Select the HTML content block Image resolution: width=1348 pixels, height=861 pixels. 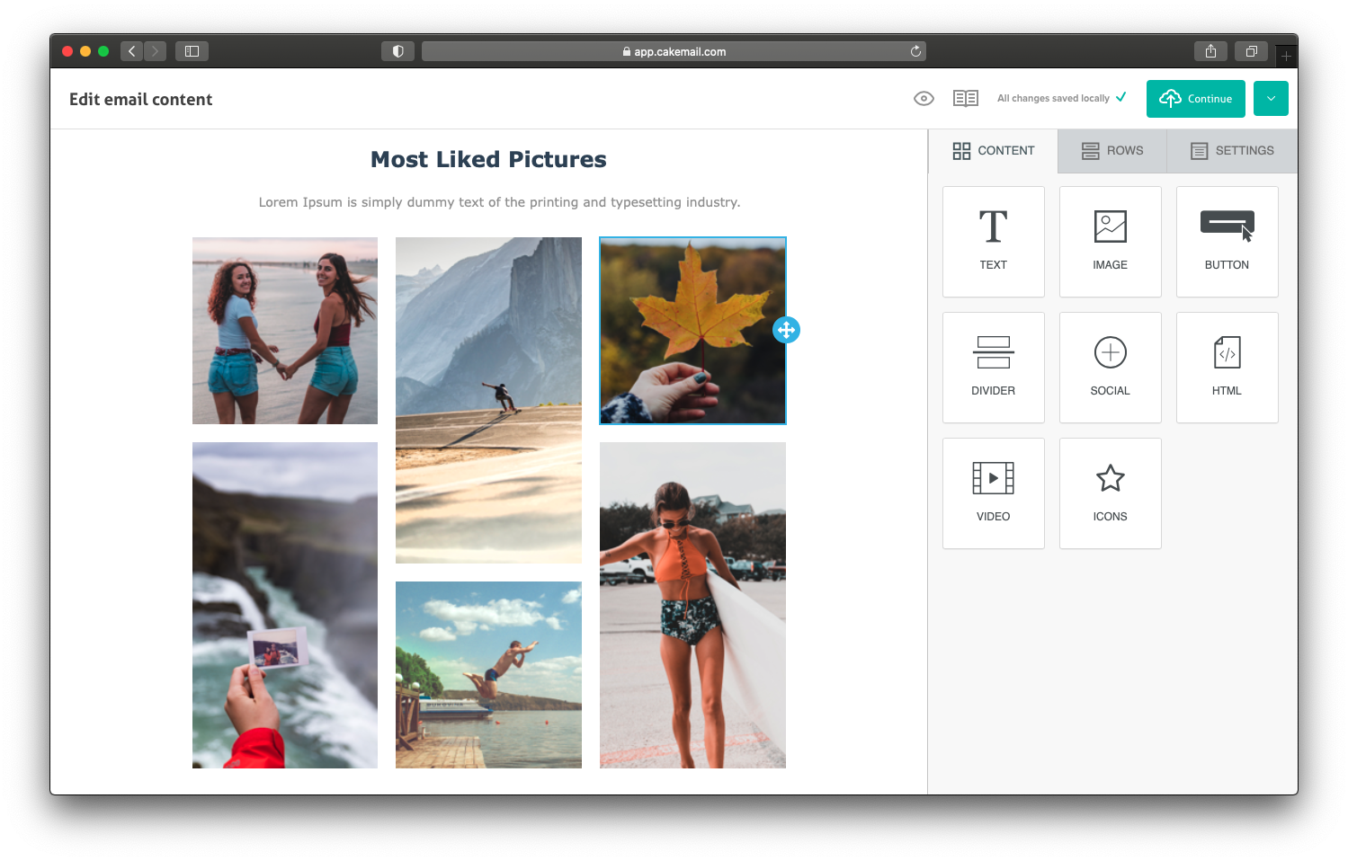[1227, 367]
